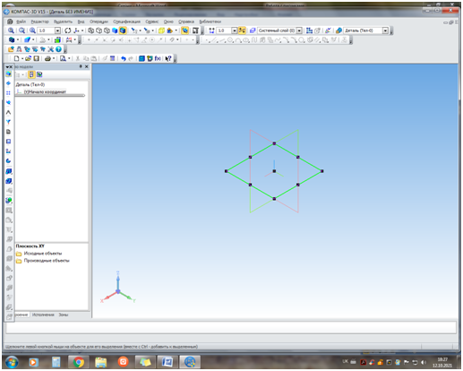Screen dimensions: 463x371
Task: Open the orientation dropdown arrow
Action: click(x=82, y=30)
